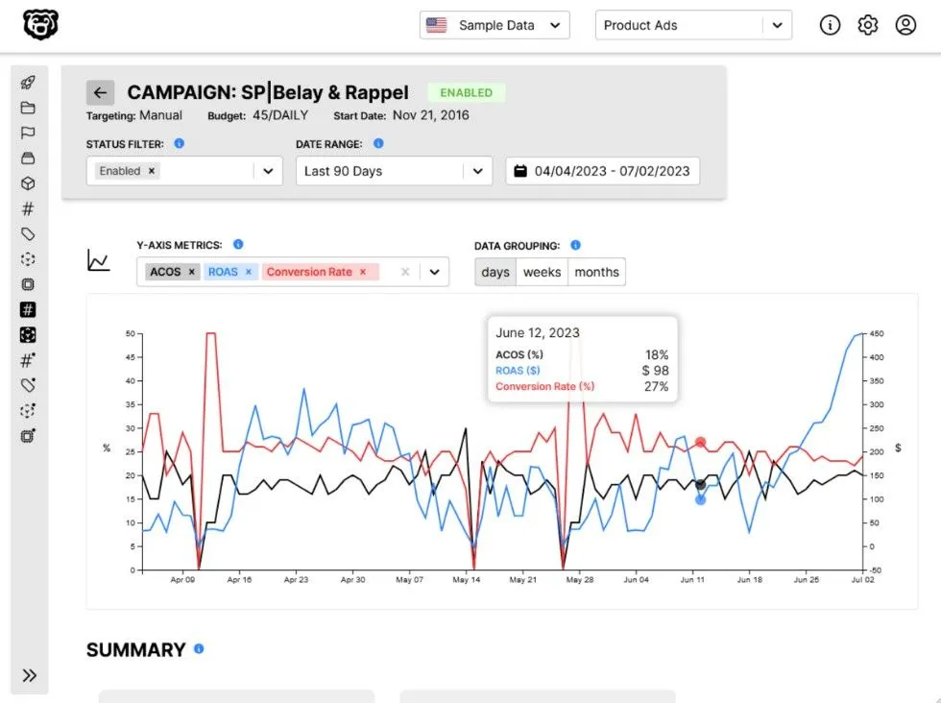The image size is (941, 703).
Task: Go back using the arrow button
Action: pyautogui.click(x=100, y=92)
